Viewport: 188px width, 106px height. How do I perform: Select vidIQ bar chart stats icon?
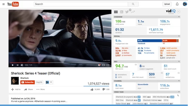pyautogui.click(x=122, y=12)
